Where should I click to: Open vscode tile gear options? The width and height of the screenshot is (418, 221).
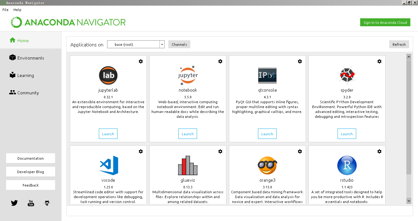pyautogui.click(x=141, y=151)
